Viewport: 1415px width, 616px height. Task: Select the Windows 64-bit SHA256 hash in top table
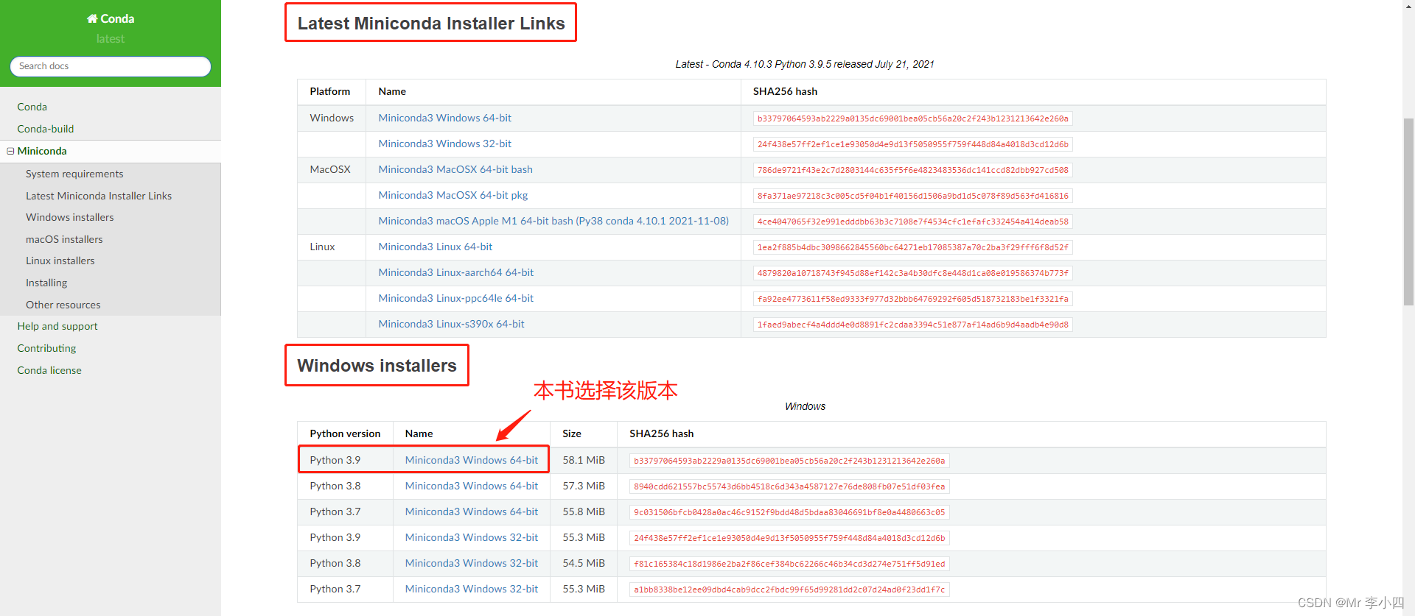click(913, 118)
